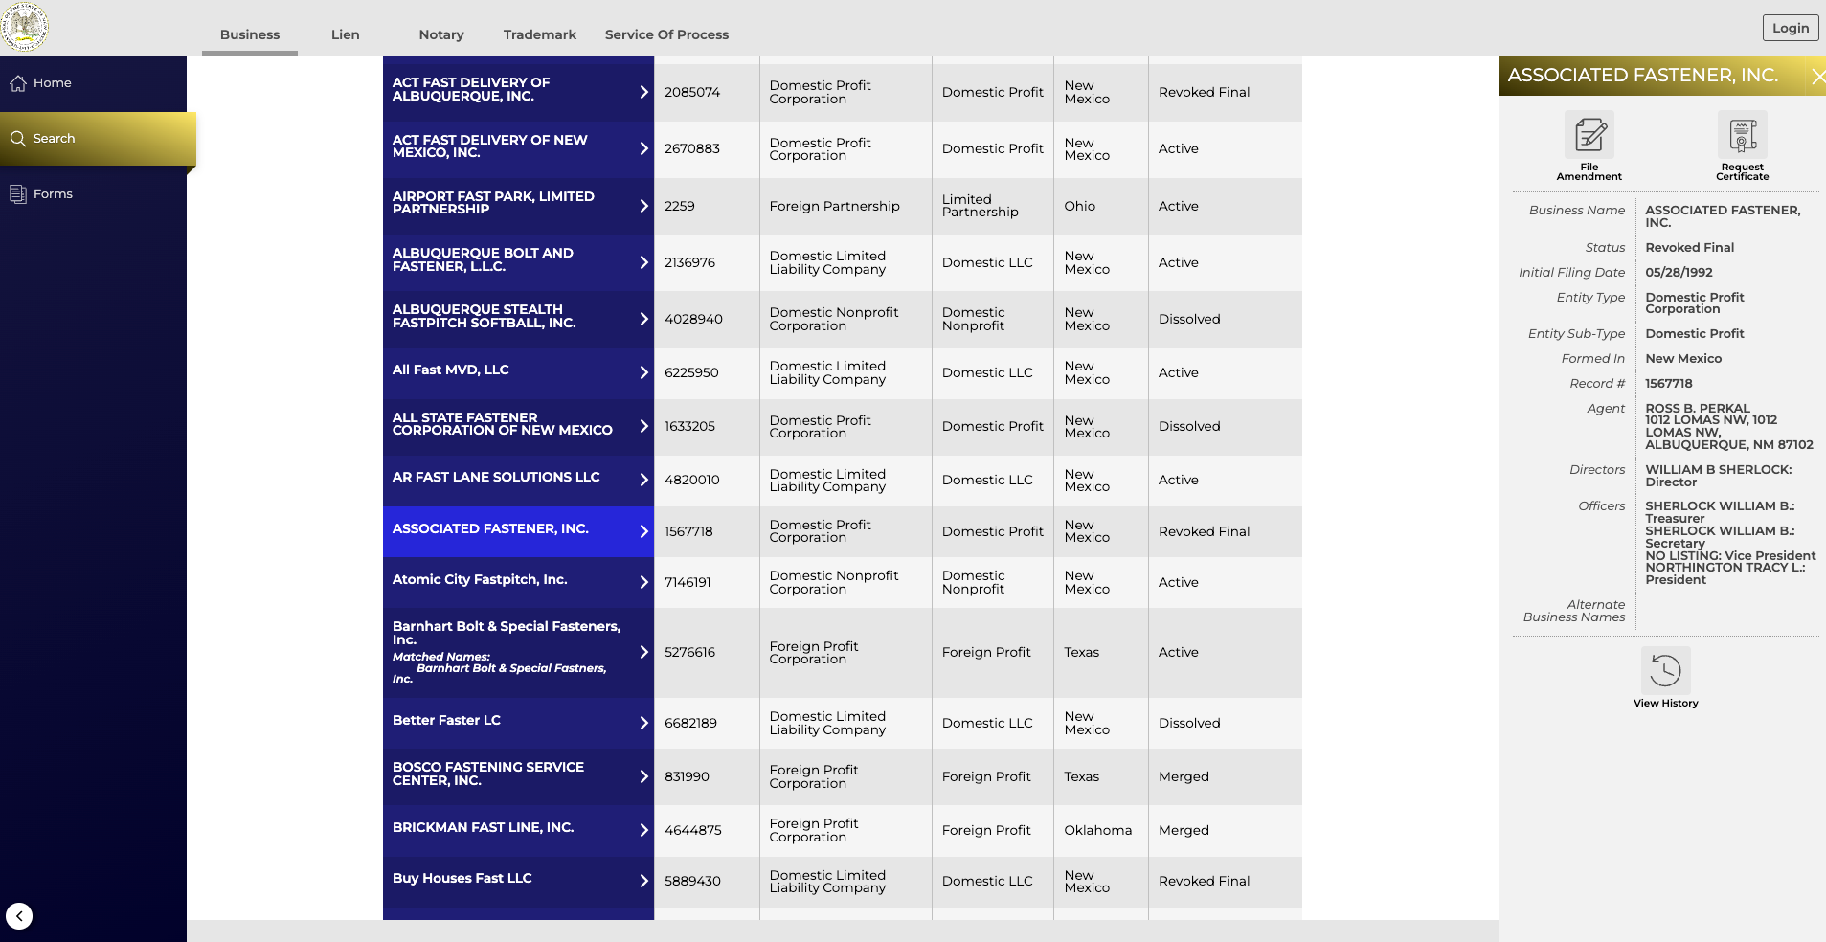Click the Request Certificate icon
This screenshot has width=1826, height=942.
click(1742, 136)
